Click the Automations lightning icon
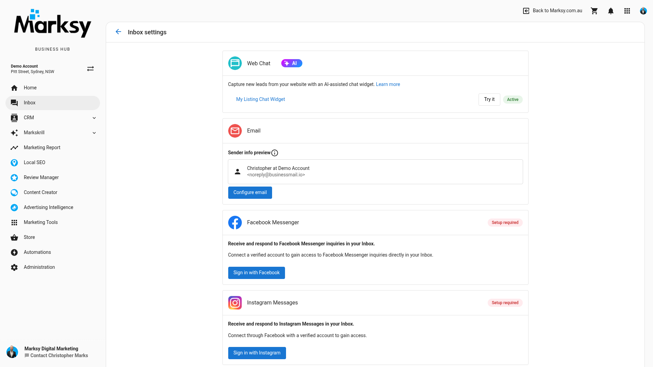Screen dimensions: 653x367 coord(14,252)
